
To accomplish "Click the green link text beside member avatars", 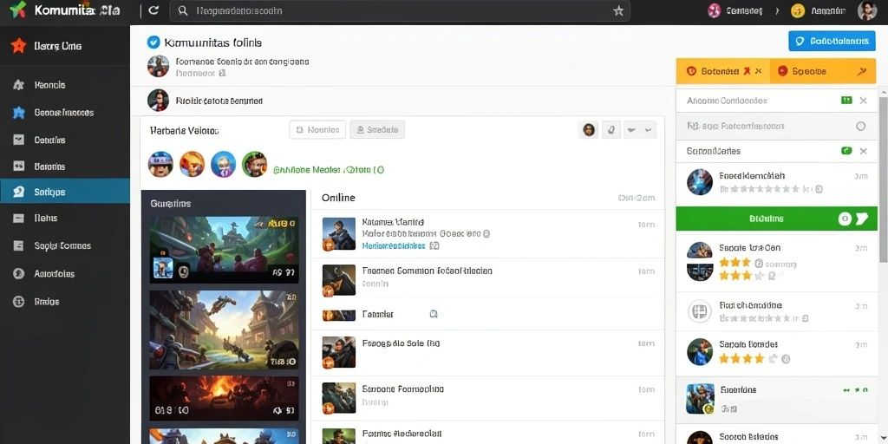I will tap(329, 169).
